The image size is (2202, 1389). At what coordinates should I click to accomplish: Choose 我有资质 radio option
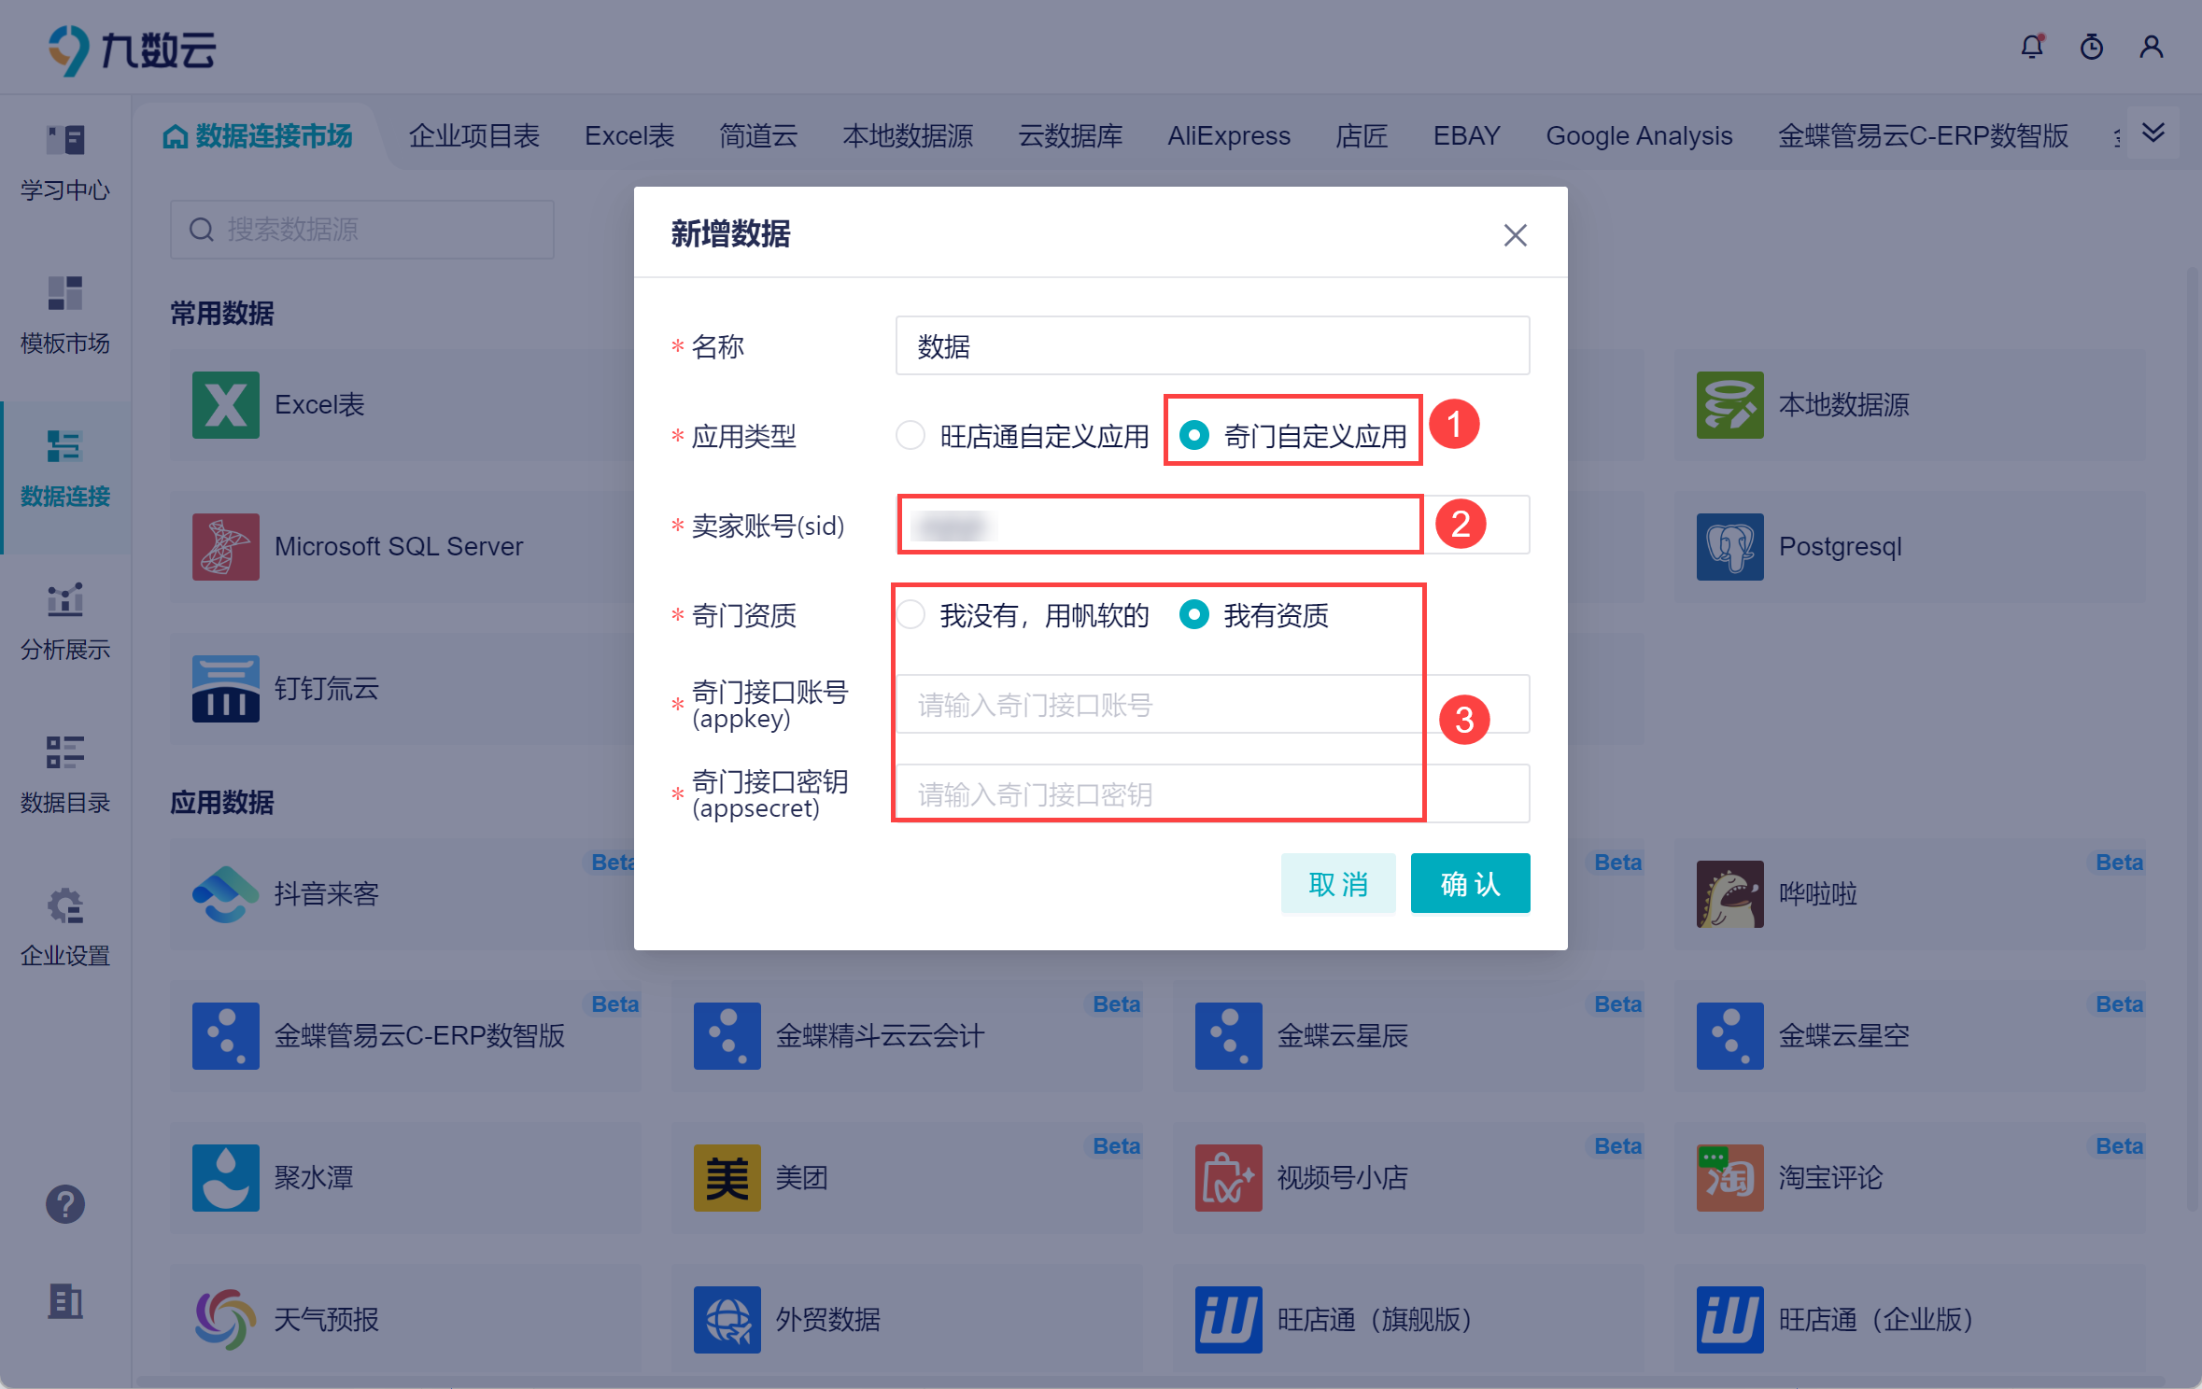[1194, 615]
